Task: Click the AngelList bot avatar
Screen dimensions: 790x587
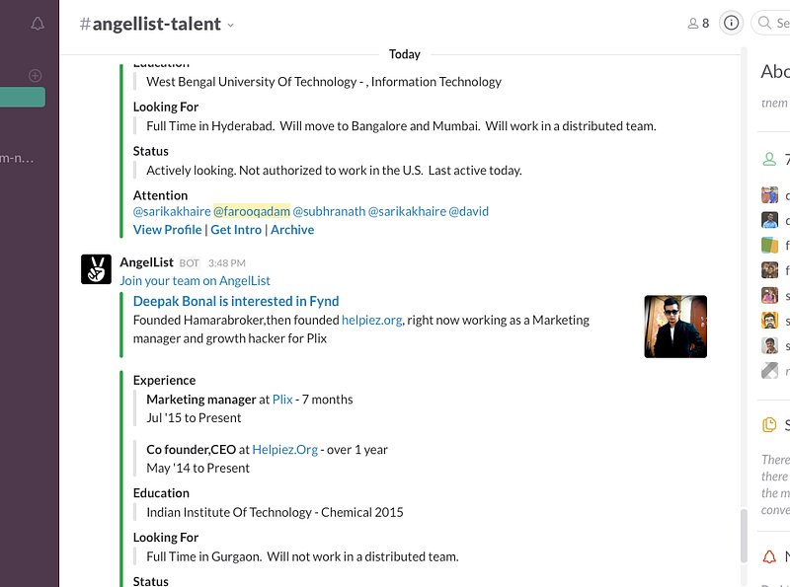Action: tap(96, 269)
